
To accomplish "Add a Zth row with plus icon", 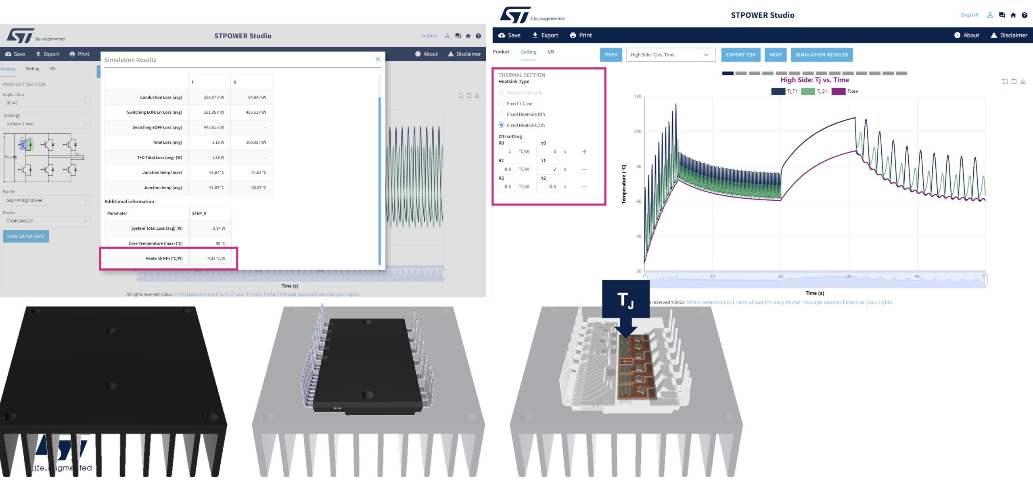I will 584,152.
